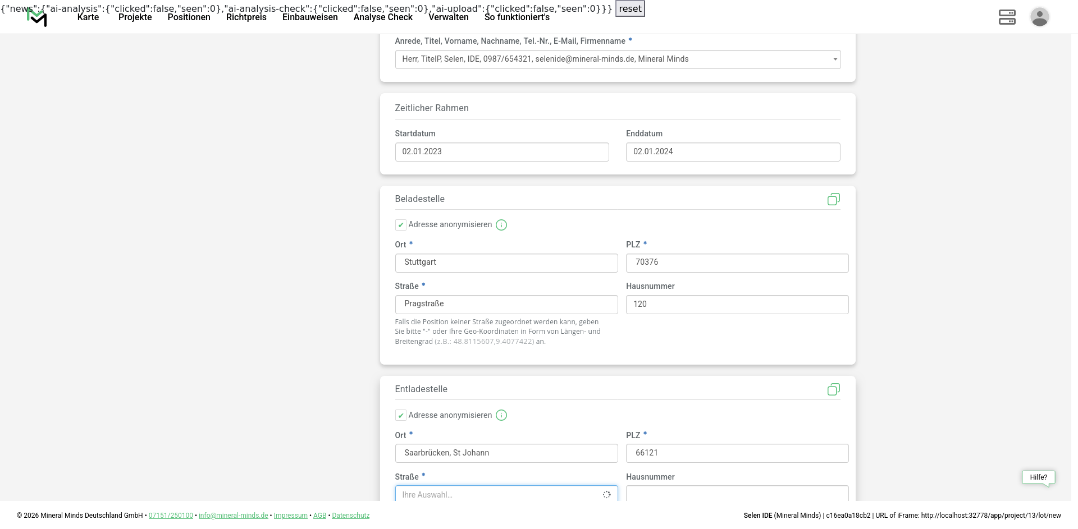Uncheck Beladestelle Adresse anonymisieren checkbox
The height and width of the screenshot is (529, 1078).
[x=400, y=225]
